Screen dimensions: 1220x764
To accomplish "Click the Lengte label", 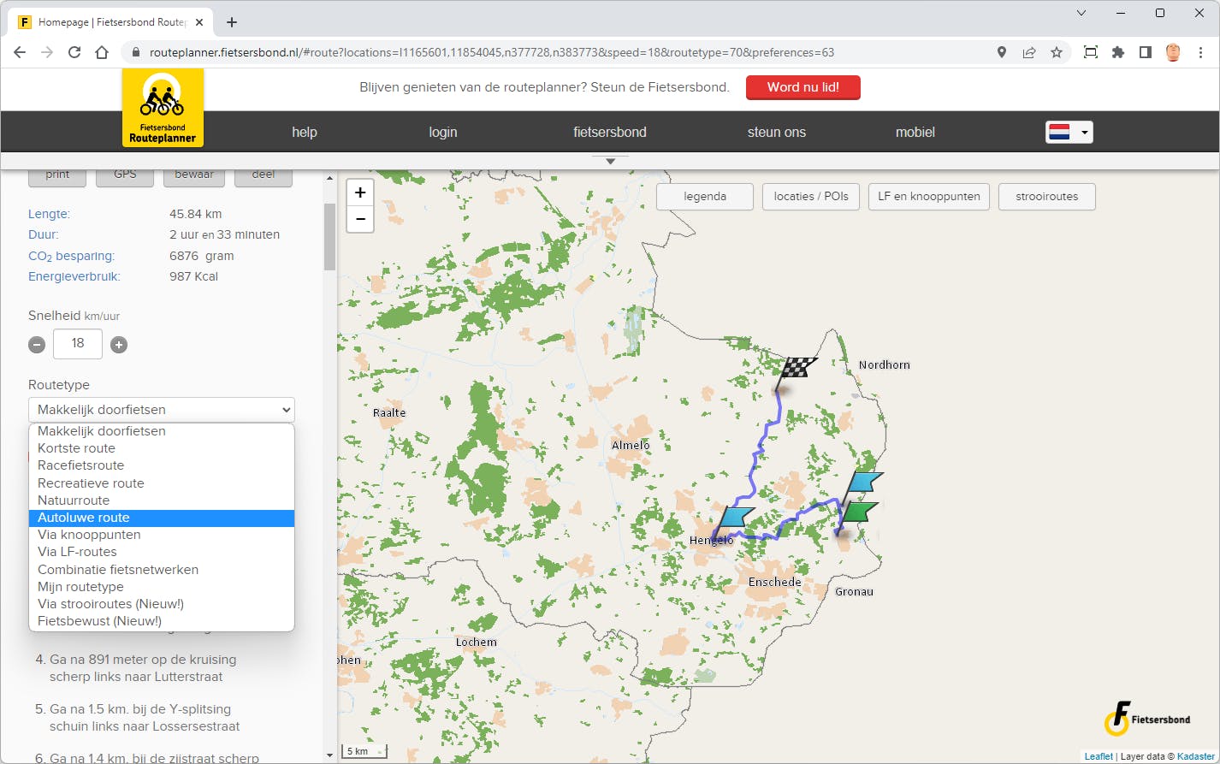I will click(49, 214).
